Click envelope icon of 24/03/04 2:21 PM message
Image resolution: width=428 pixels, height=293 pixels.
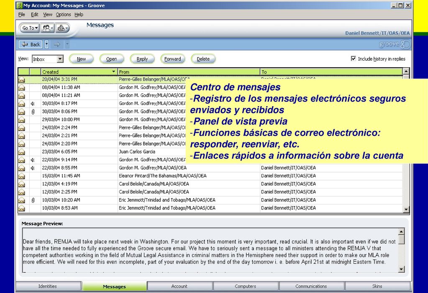(x=22, y=136)
